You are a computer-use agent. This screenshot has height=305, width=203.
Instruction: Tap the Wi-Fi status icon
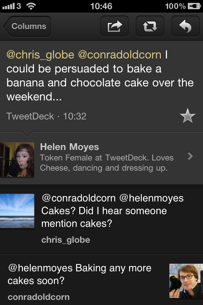[31, 6]
